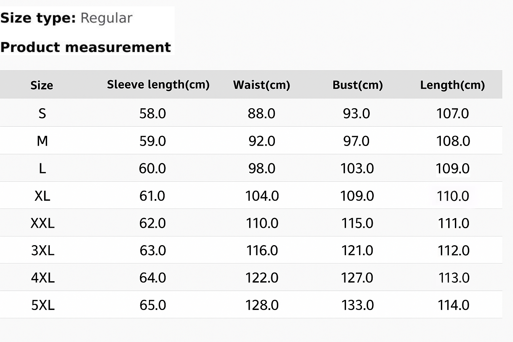The width and height of the screenshot is (513, 342).
Task: Click the 116.0 waist value
Action: [x=262, y=250]
